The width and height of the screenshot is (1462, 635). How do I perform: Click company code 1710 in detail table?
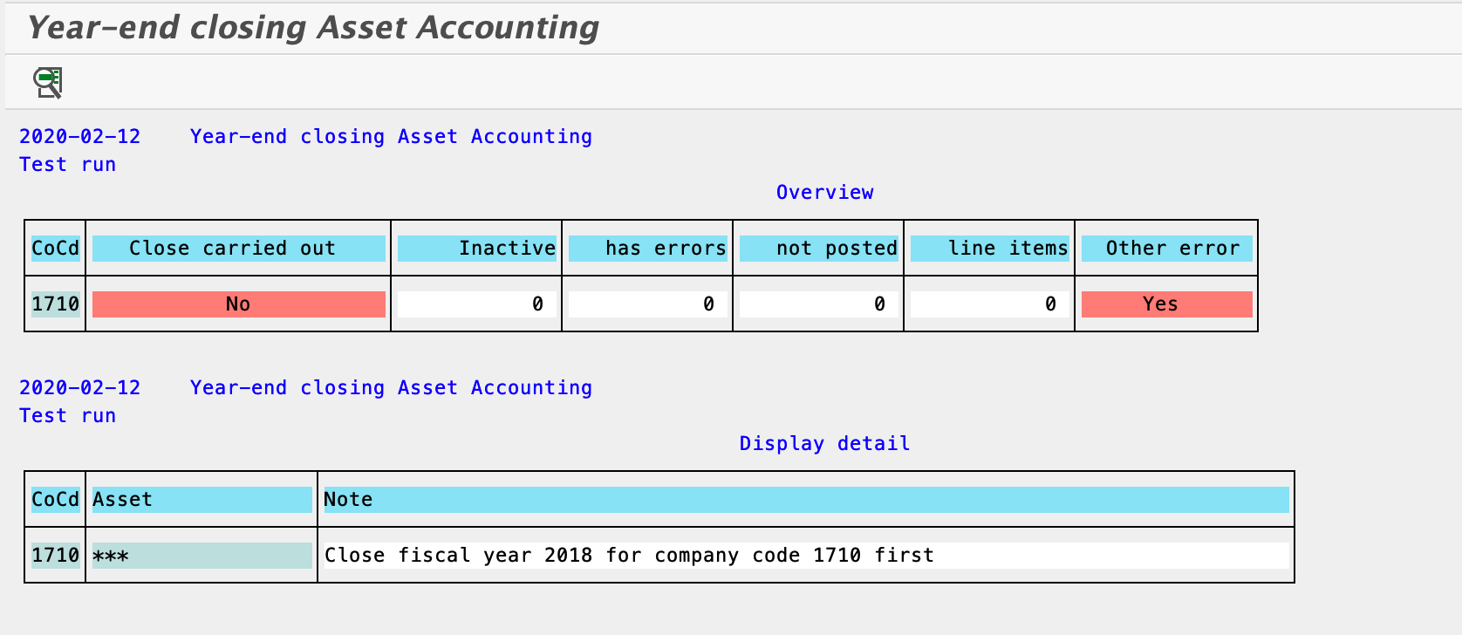tap(55, 556)
